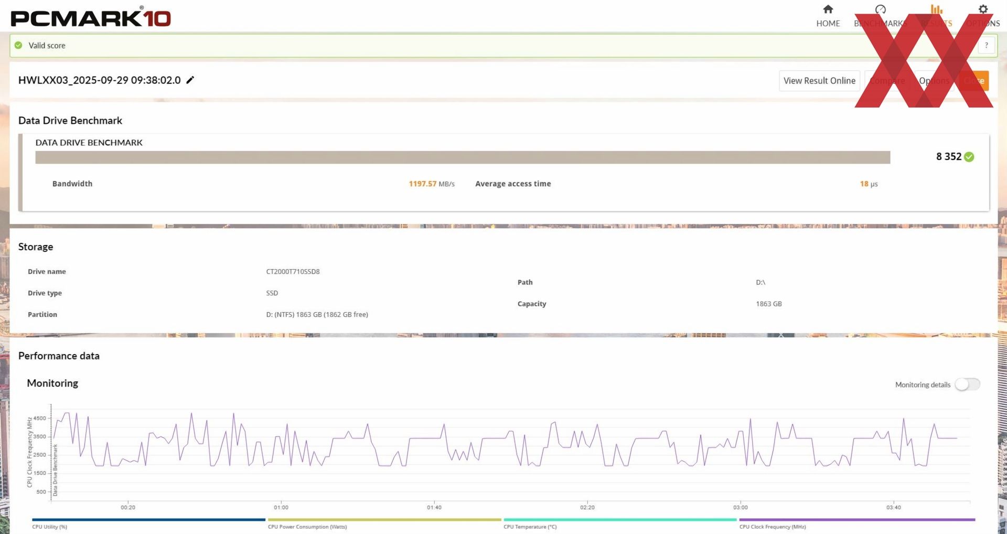
Task: Open the Options gear icon
Action: click(x=983, y=9)
